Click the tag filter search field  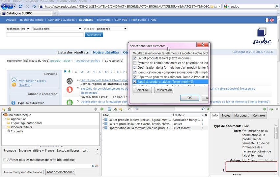48,166
